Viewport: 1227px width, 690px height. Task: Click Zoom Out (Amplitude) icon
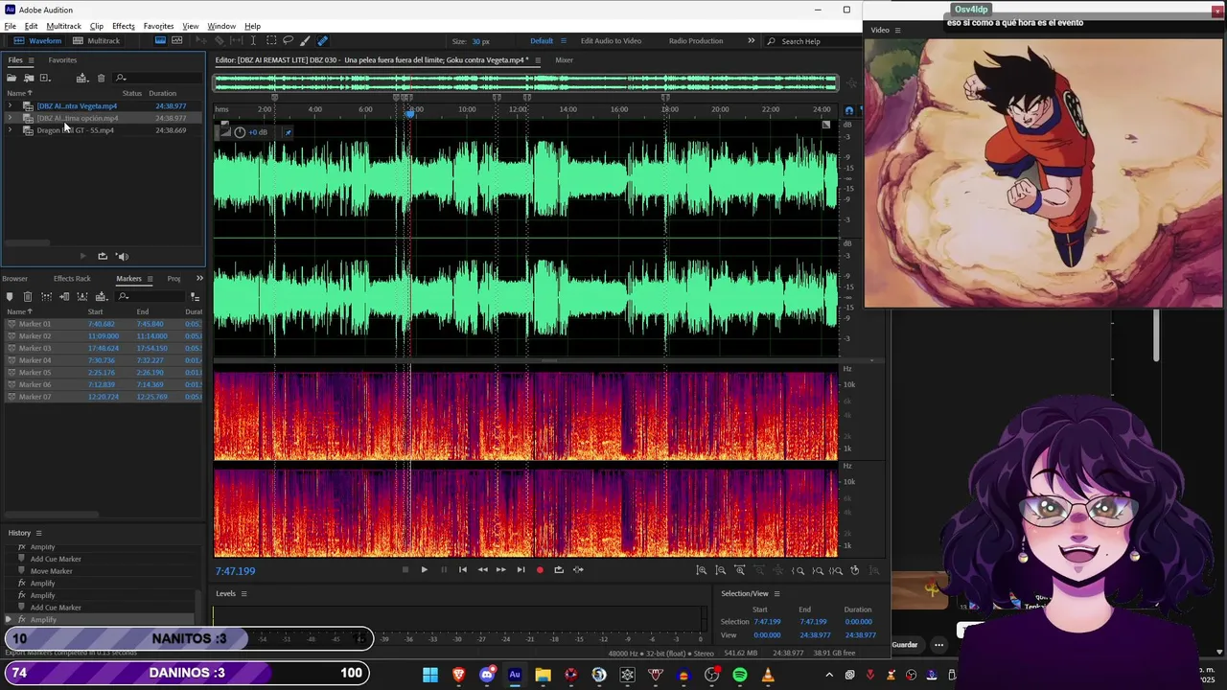click(x=721, y=570)
